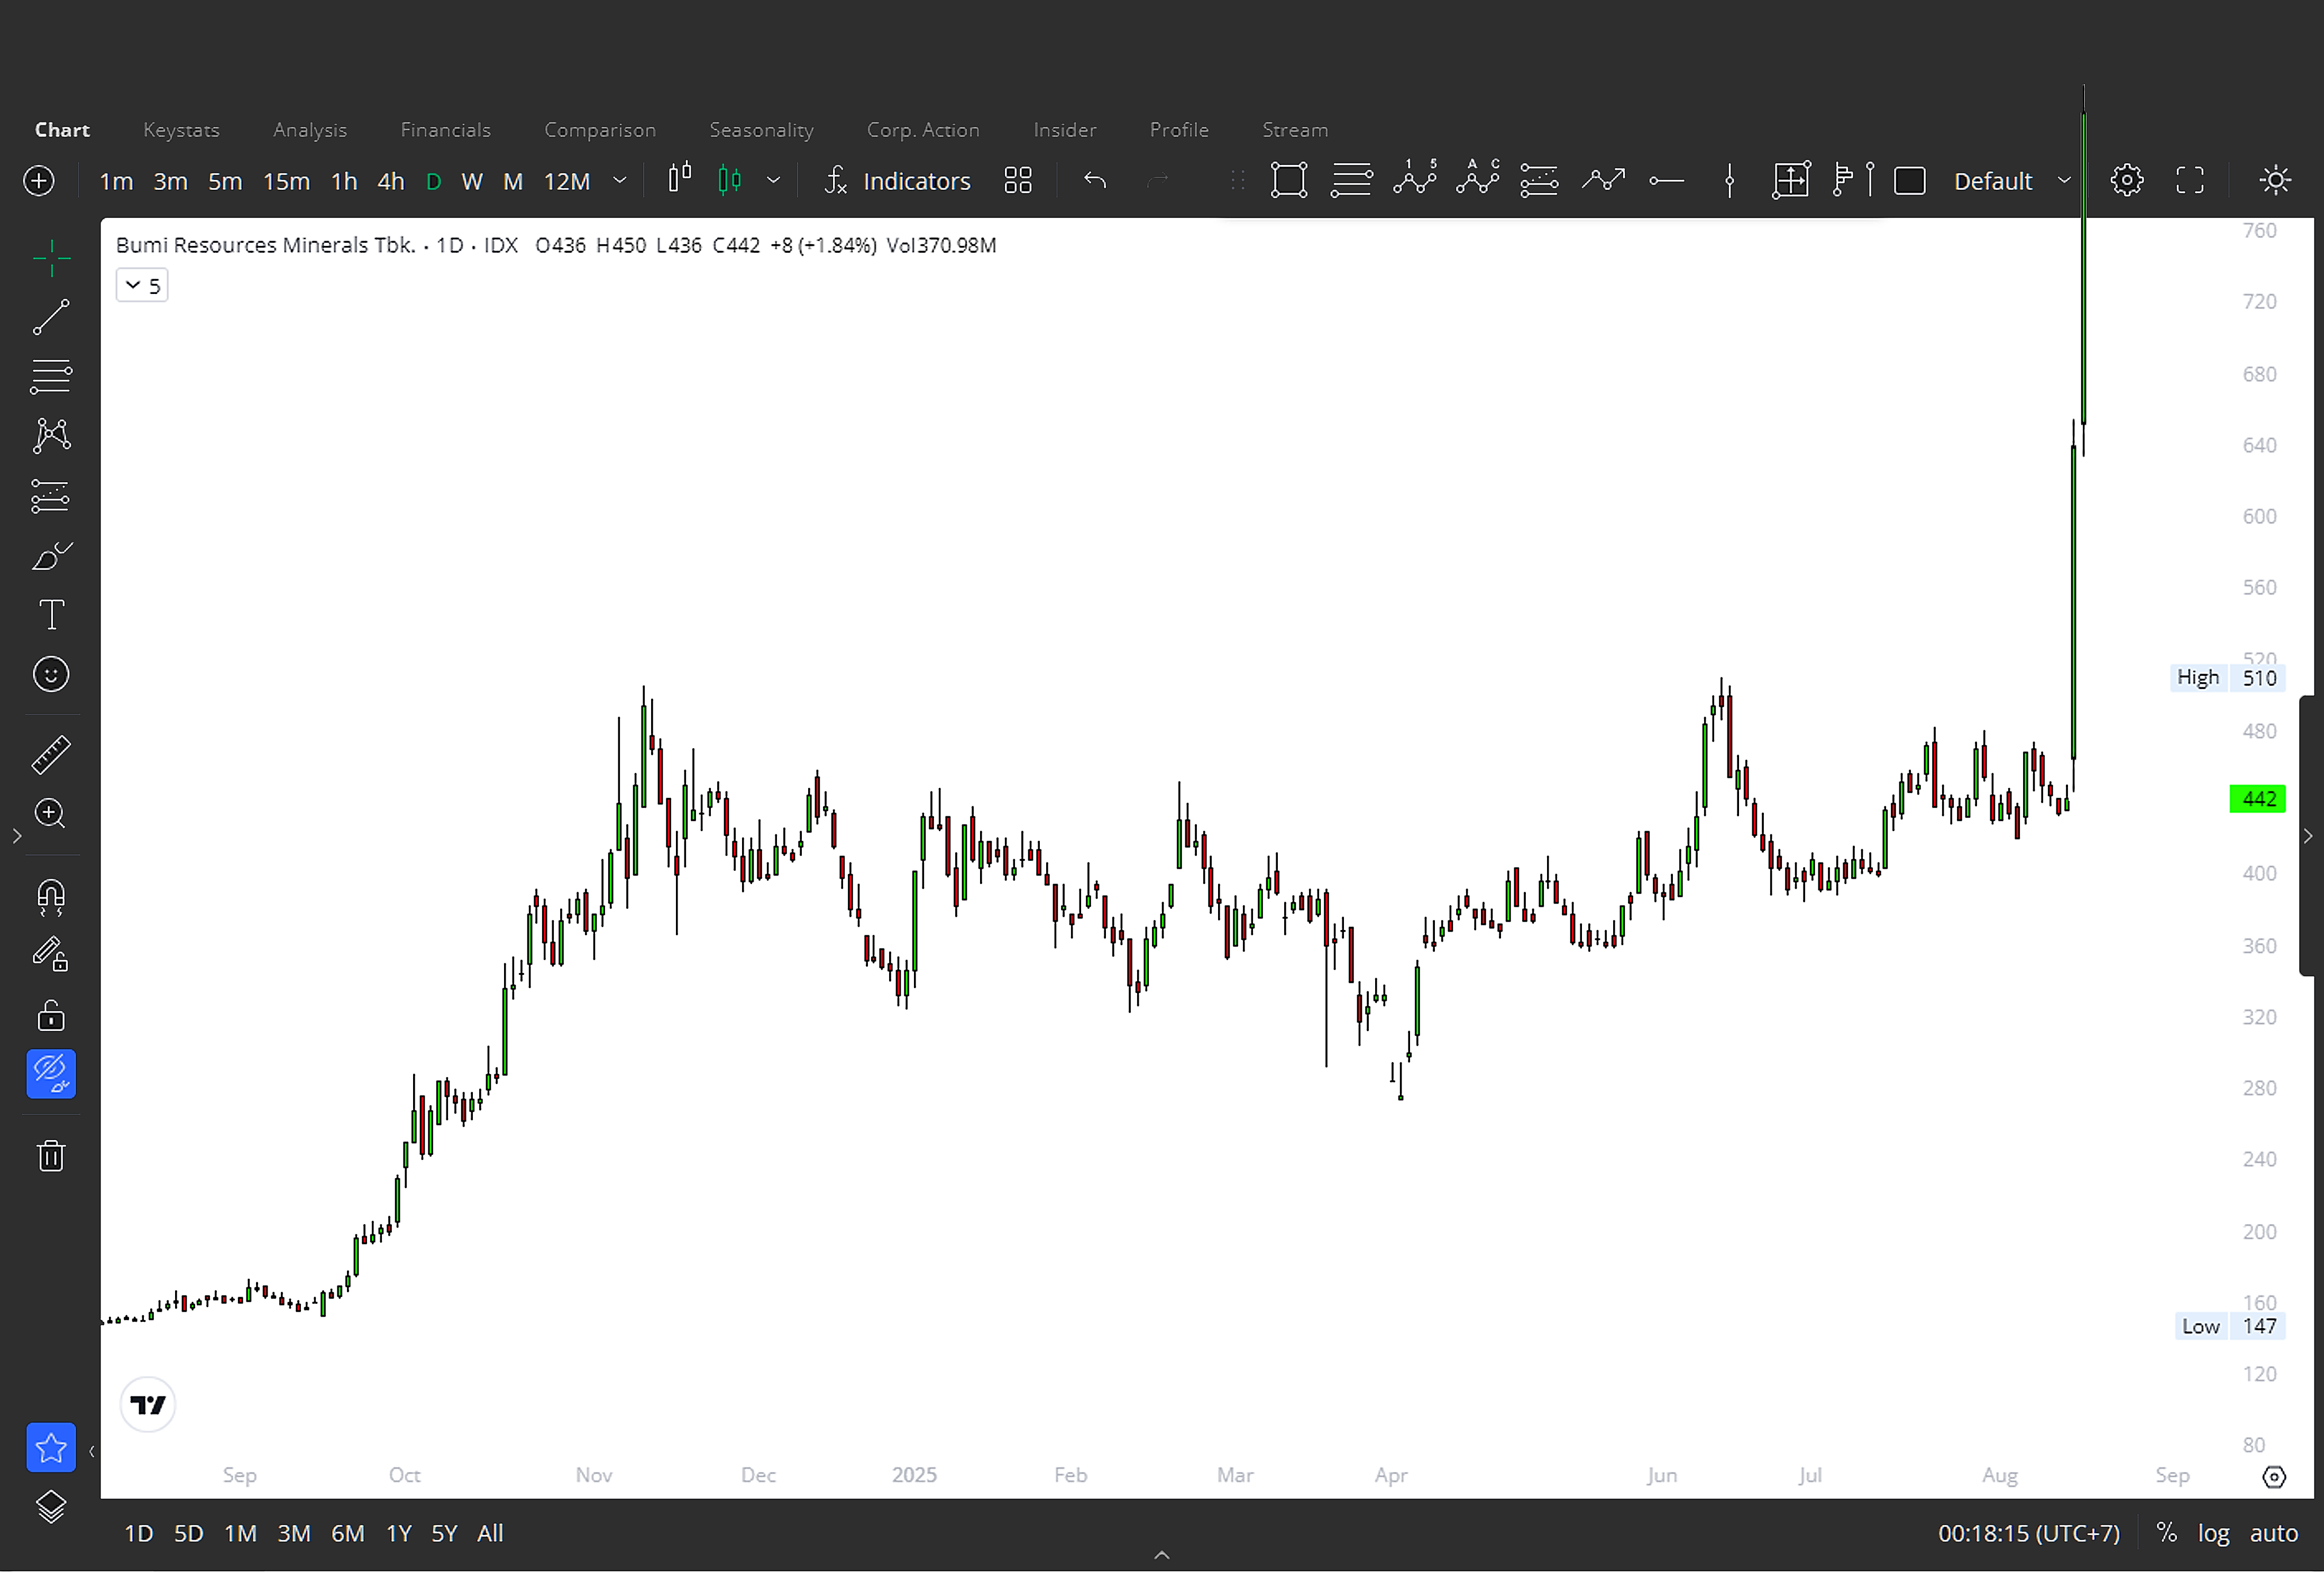This screenshot has height=1573, width=2324.
Task: Open the Corp. Action tab
Action: pos(923,130)
